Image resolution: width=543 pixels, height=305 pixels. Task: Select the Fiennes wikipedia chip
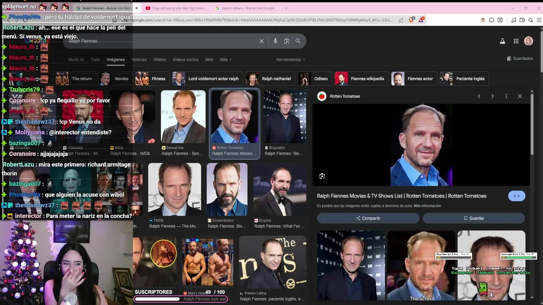pos(361,79)
